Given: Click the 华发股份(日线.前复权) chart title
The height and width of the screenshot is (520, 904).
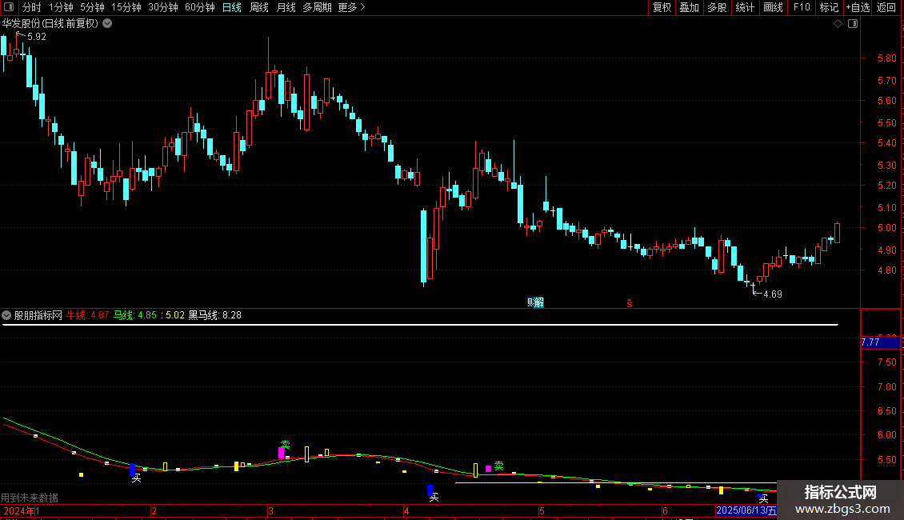Looking at the screenshot, I should [50, 24].
